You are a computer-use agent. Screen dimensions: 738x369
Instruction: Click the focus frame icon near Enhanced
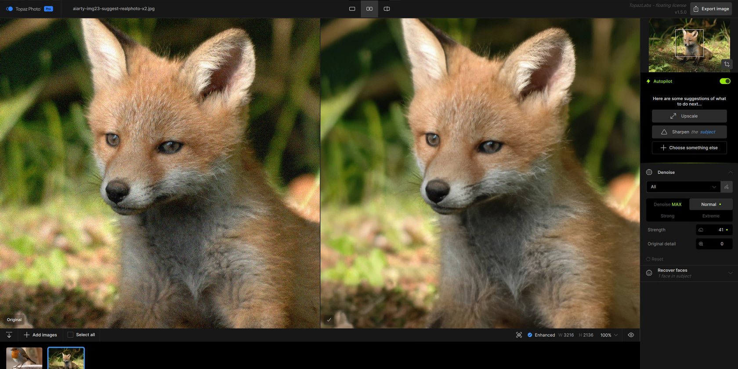point(519,335)
